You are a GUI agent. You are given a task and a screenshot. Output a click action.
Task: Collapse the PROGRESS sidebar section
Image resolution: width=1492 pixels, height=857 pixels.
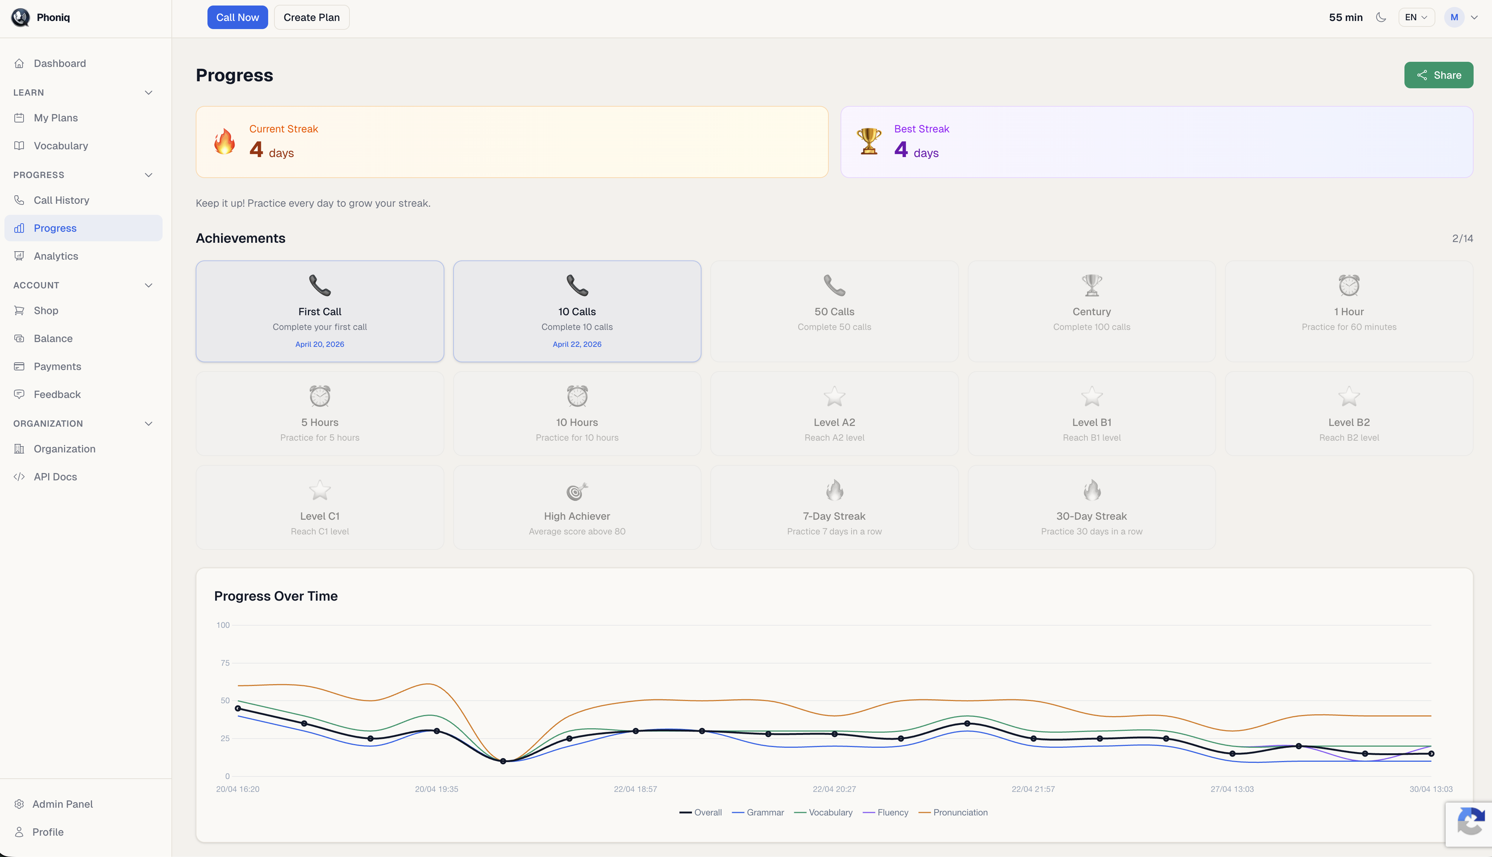pyautogui.click(x=148, y=175)
